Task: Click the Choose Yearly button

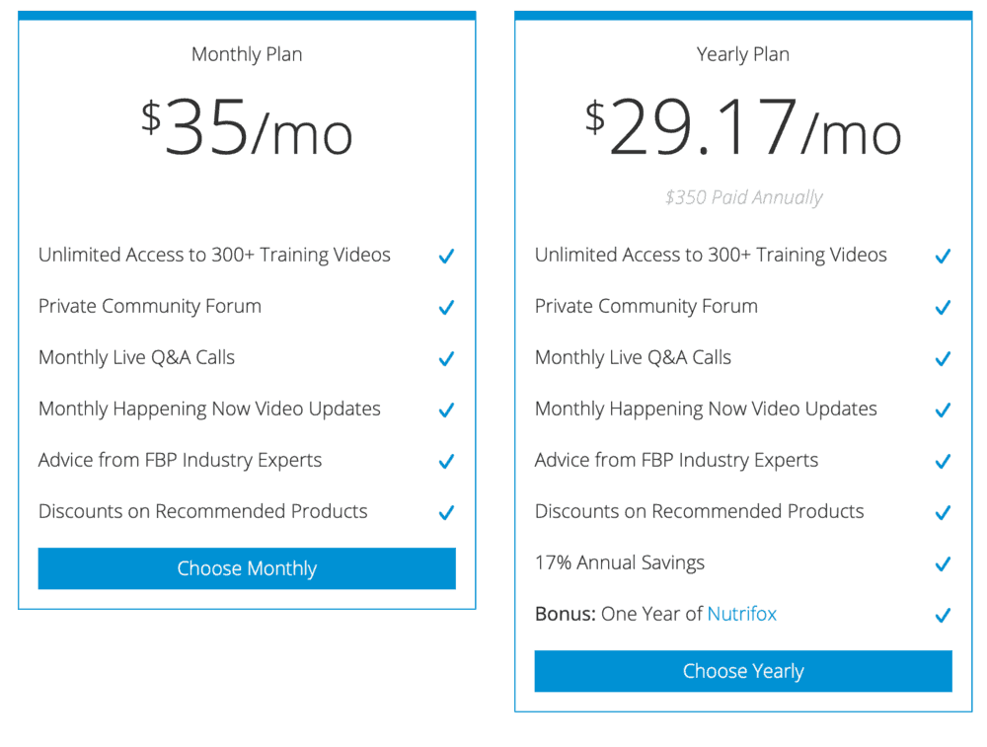Action: click(743, 671)
